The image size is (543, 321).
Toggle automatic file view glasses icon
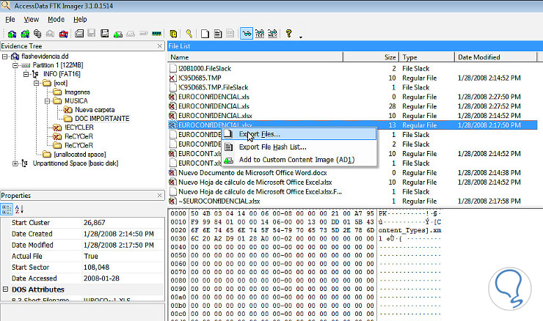[247, 34]
